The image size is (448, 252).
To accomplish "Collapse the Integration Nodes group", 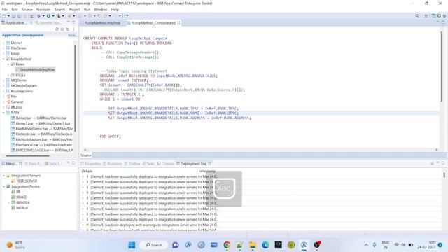I will [3, 186].
